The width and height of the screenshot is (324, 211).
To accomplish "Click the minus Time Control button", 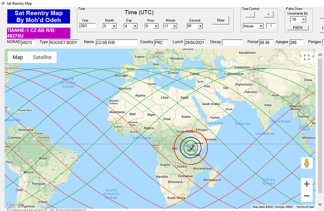I will (250, 15).
